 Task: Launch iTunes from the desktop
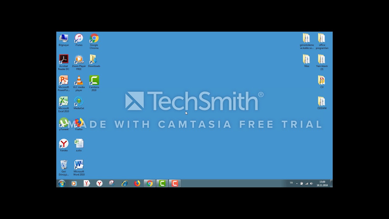(79, 40)
